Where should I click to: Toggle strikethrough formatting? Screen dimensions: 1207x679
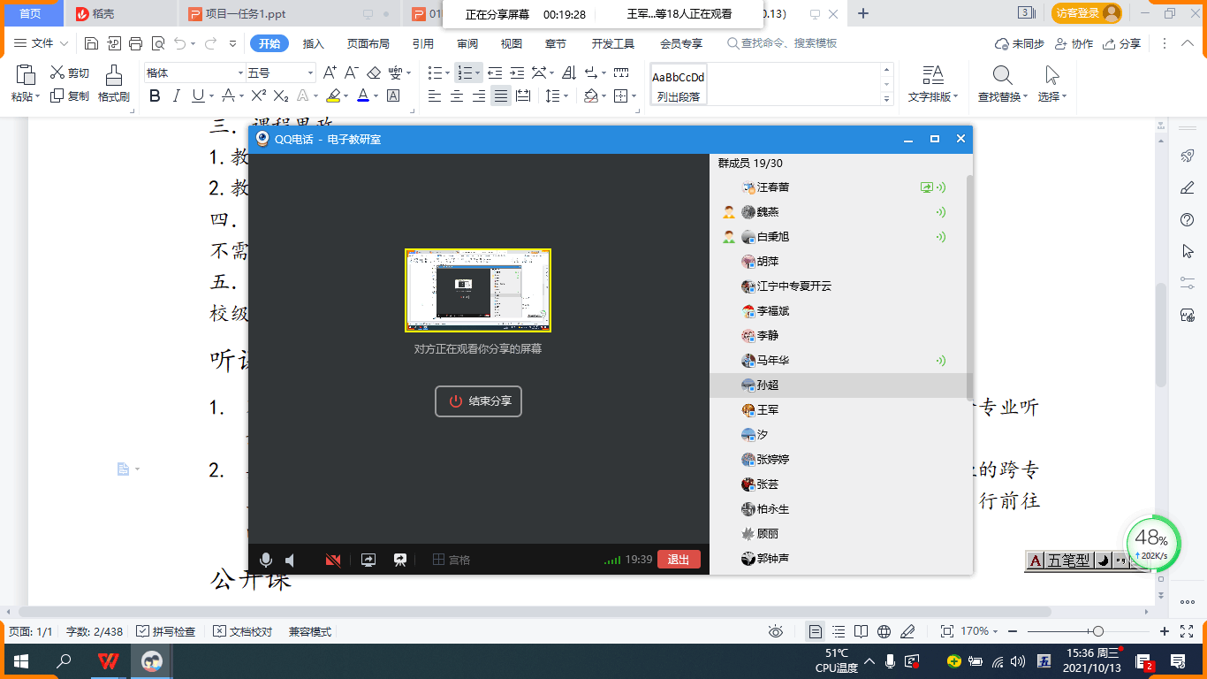228,95
